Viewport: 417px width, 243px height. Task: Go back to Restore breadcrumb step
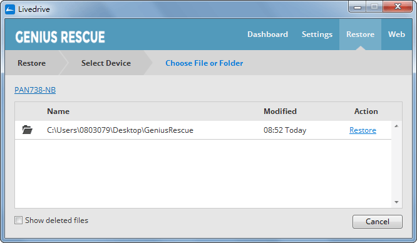pyautogui.click(x=32, y=63)
